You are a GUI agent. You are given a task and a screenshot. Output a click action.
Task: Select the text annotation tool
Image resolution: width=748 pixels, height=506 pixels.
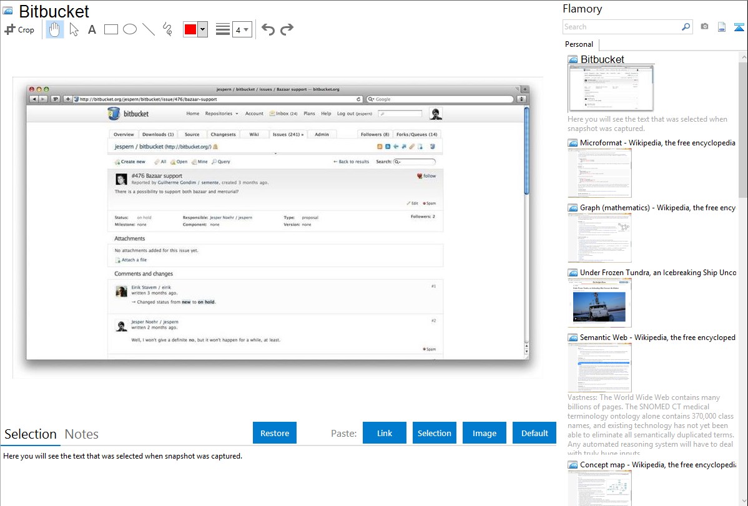pos(92,29)
